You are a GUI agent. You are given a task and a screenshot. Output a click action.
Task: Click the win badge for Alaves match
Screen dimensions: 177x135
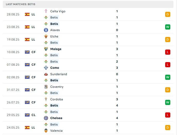167,27
